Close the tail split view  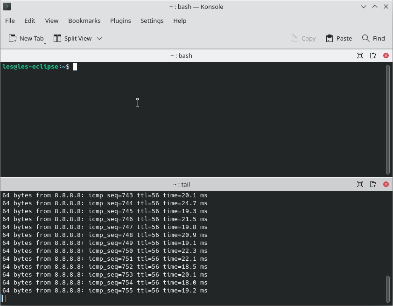pos(386,184)
